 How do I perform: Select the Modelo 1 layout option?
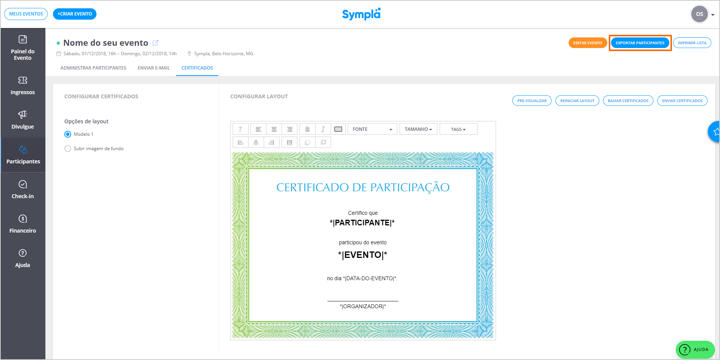tap(68, 134)
